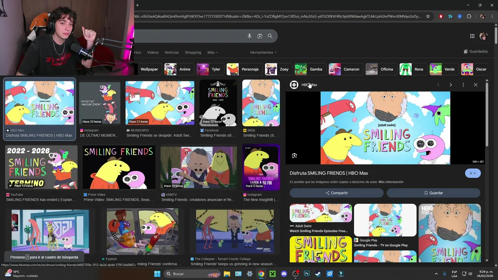Filter images by the Tyler chip

[210, 69]
